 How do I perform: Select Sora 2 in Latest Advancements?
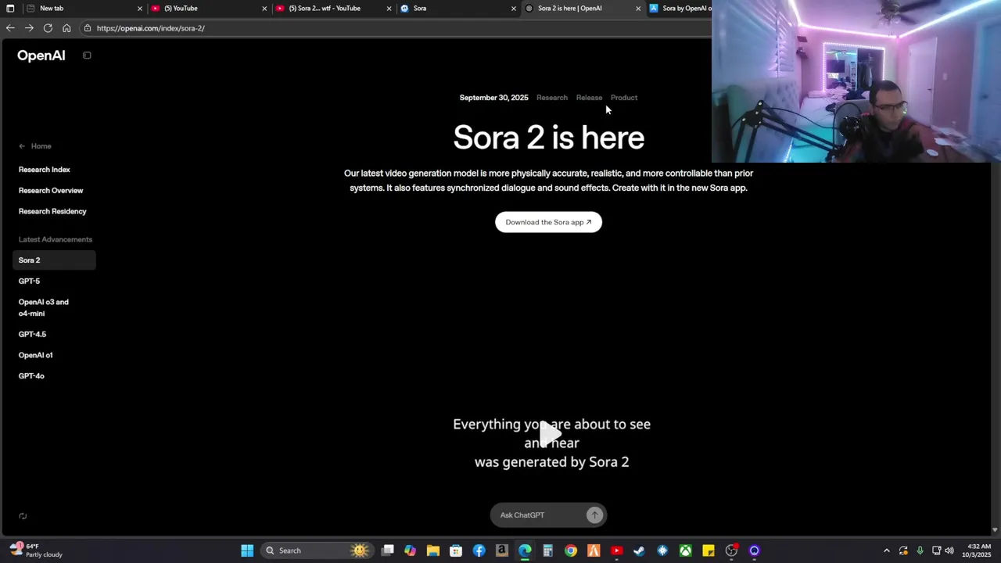pyautogui.click(x=54, y=260)
